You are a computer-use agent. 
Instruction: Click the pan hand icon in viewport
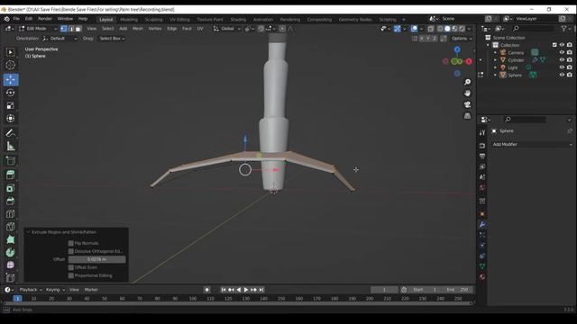coord(467,94)
